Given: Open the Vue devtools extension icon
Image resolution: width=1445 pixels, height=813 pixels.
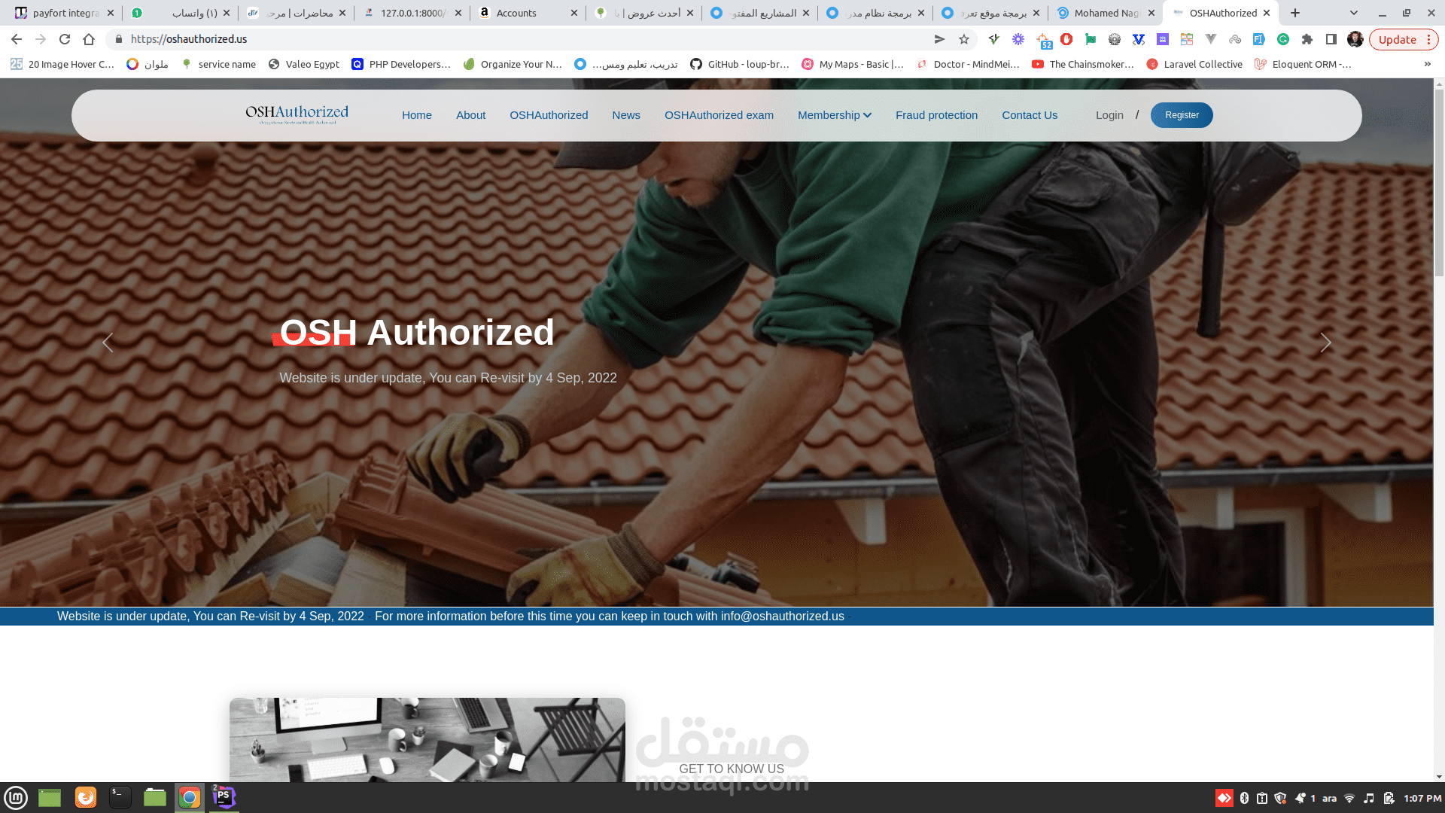Looking at the screenshot, I should pyautogui.click(x=1211, y=39).
